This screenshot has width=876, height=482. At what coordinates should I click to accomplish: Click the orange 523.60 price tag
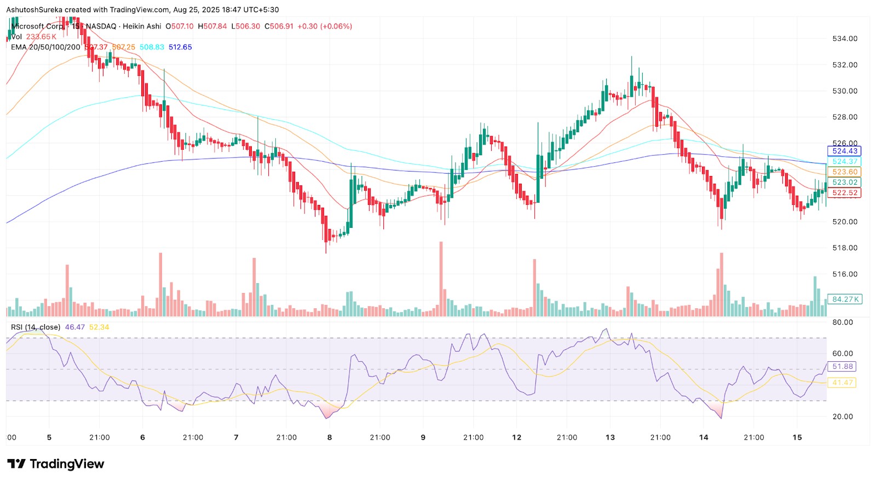[845, 172]
